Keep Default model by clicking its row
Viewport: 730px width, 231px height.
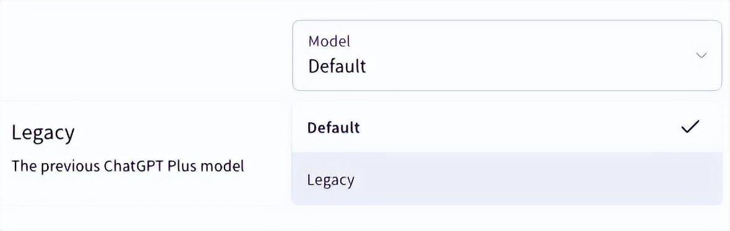tap(507, 127)
